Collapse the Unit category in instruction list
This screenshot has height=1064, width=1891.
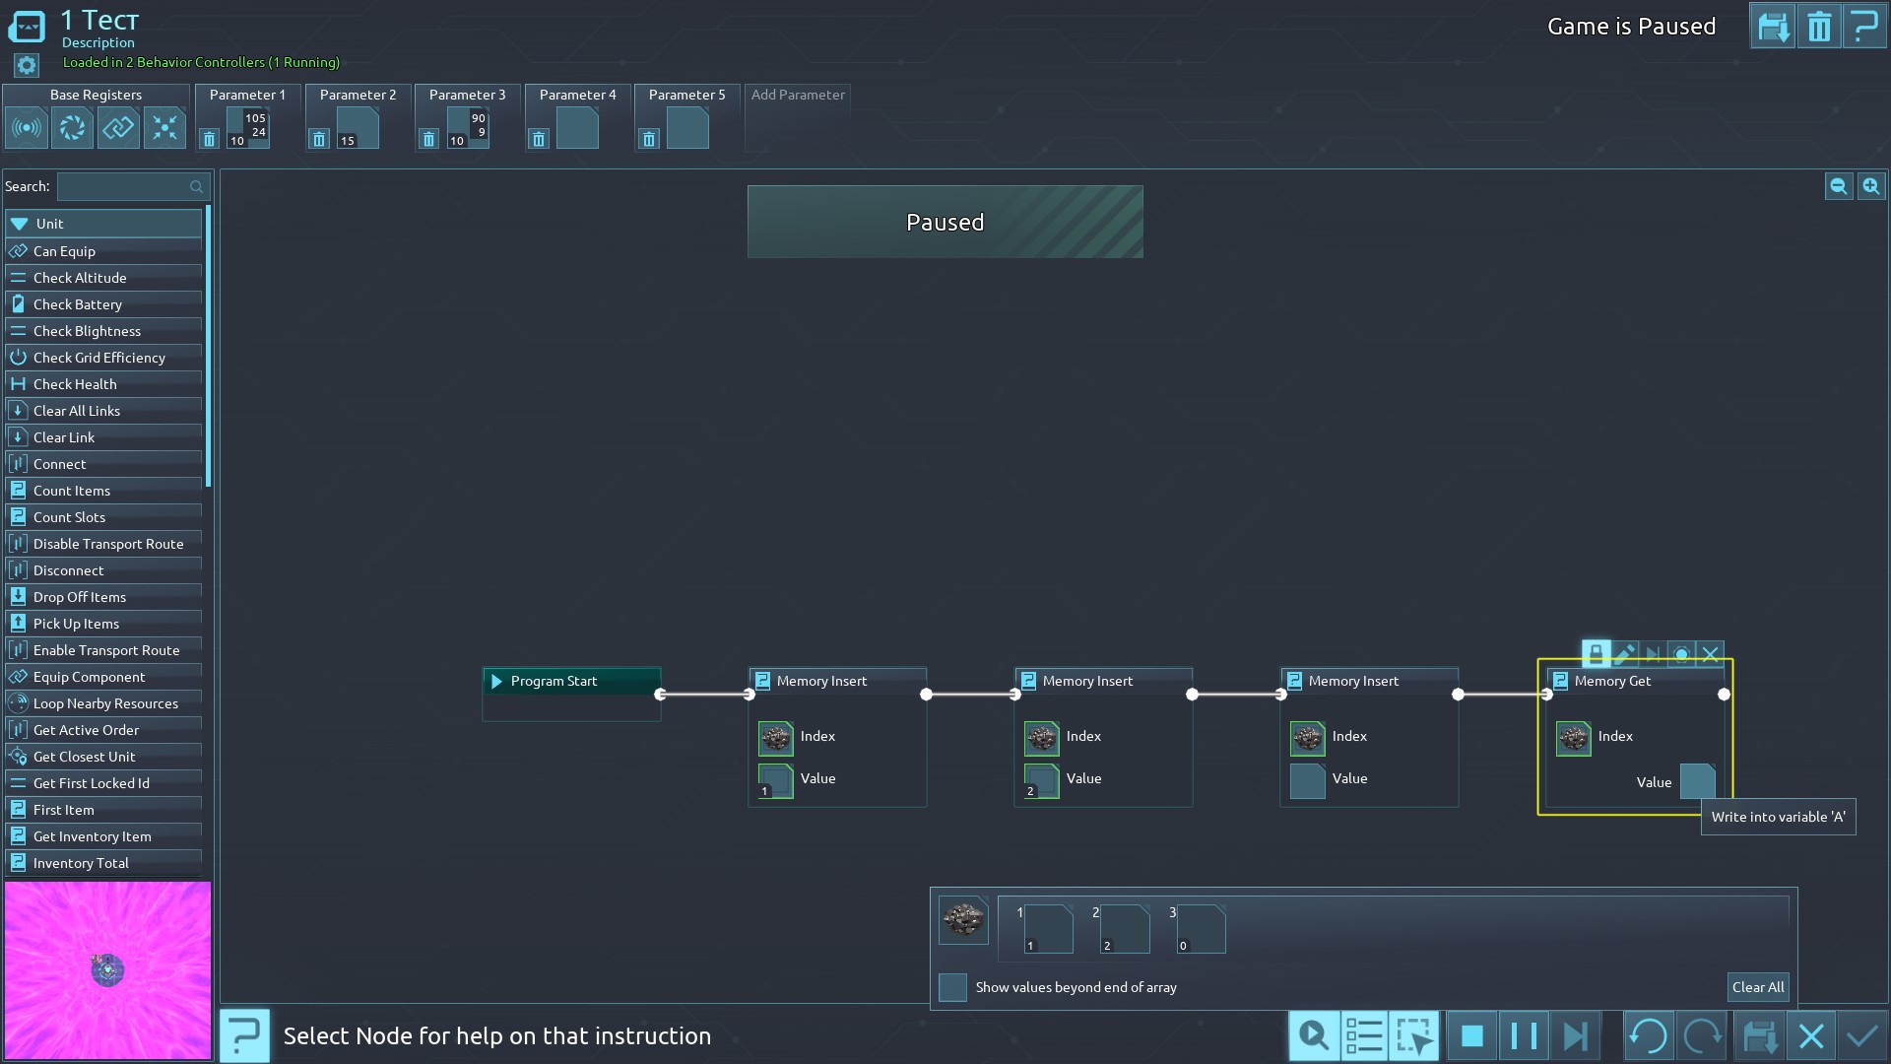pos(20,224)
